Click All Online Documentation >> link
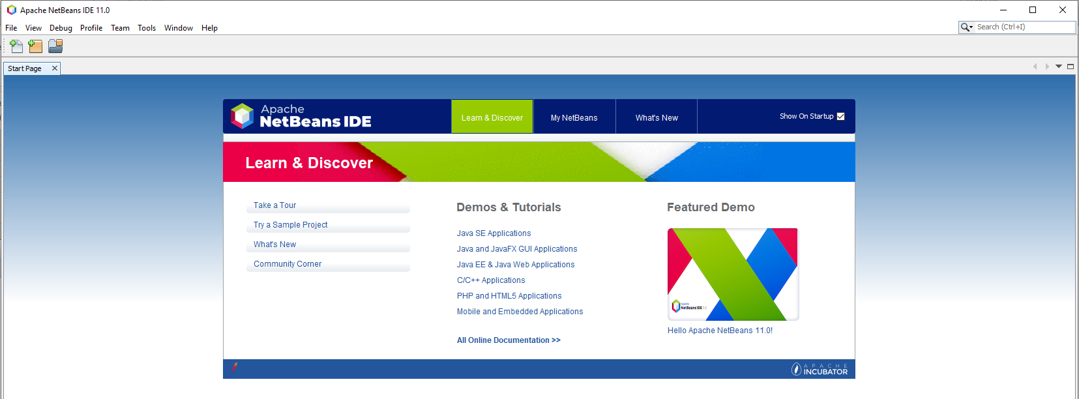1079x399 pixels. click(509, 340)
